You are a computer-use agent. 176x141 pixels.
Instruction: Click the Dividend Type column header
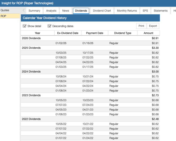click(x=123, y=33)
